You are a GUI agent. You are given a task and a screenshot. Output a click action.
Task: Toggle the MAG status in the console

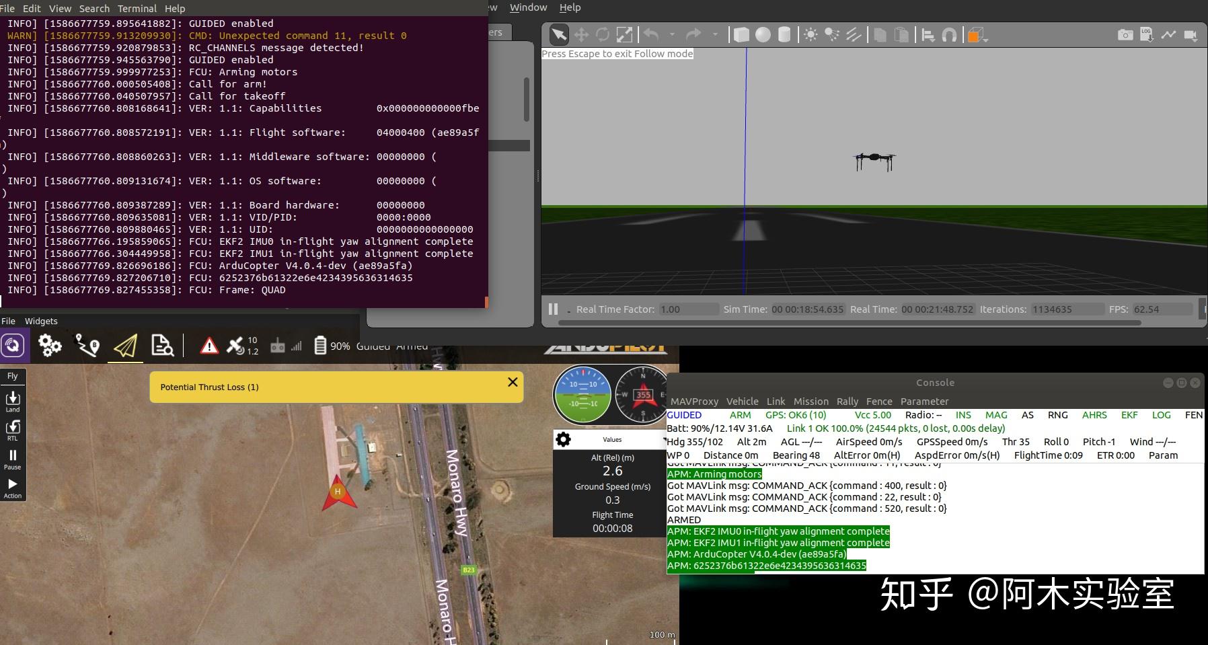996,415
